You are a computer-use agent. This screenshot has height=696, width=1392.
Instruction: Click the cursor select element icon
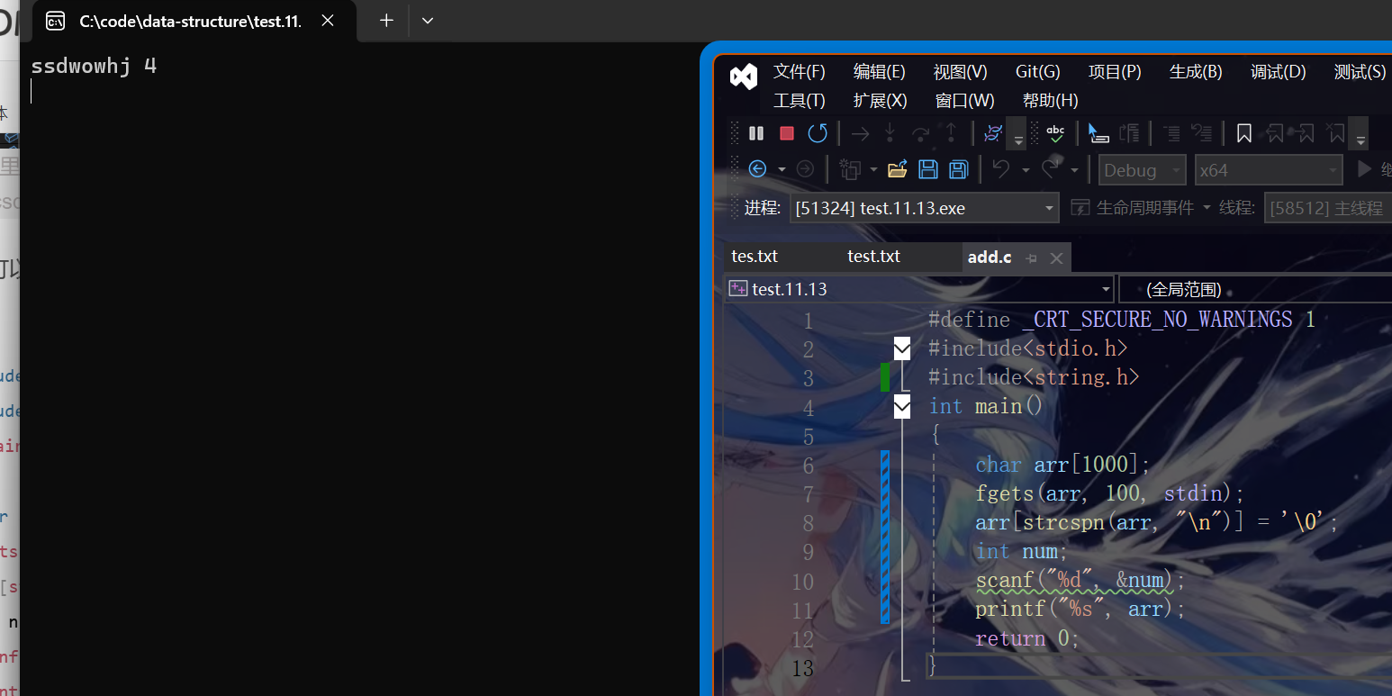click(1098, 133)
